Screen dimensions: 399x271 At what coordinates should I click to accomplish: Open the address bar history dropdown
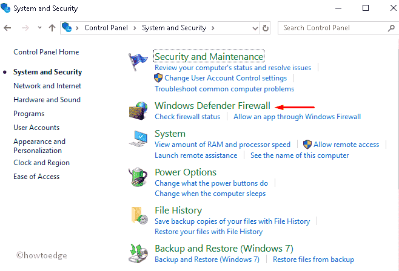click(253, 28)
